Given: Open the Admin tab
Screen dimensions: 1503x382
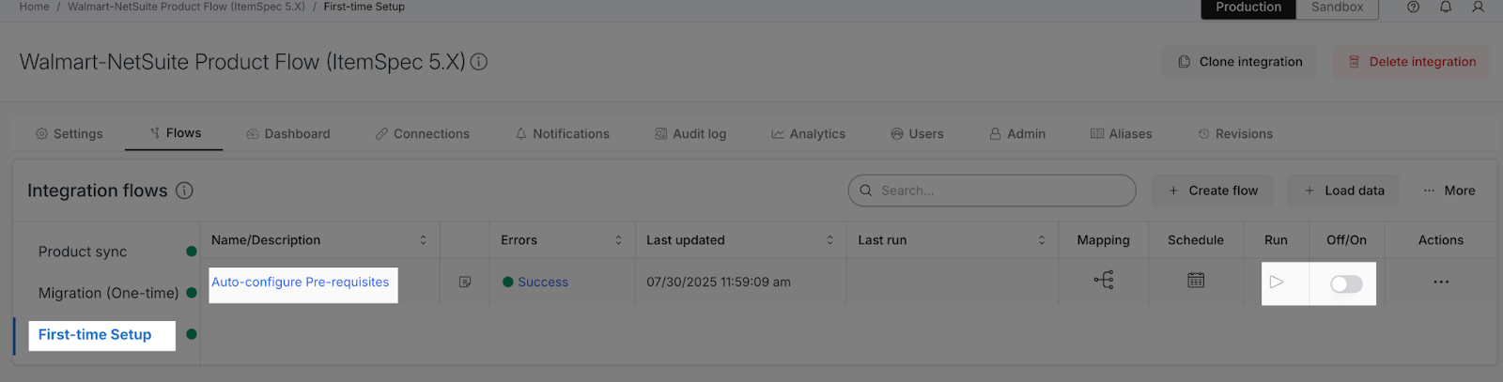Looking at the screenshot, I should point(1017,134).
